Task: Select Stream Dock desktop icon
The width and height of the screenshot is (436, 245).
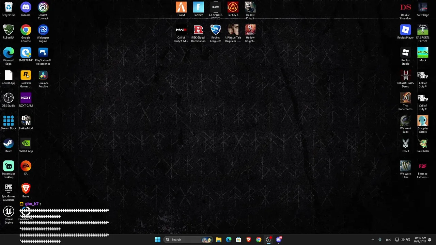Action: tap(9, 123)
